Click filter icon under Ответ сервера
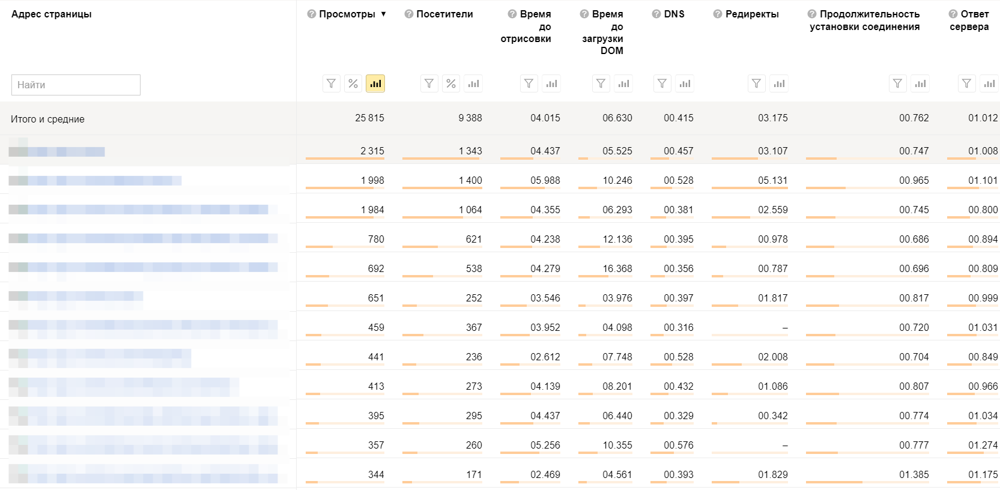1000x490 pixels. pos(966,83)
